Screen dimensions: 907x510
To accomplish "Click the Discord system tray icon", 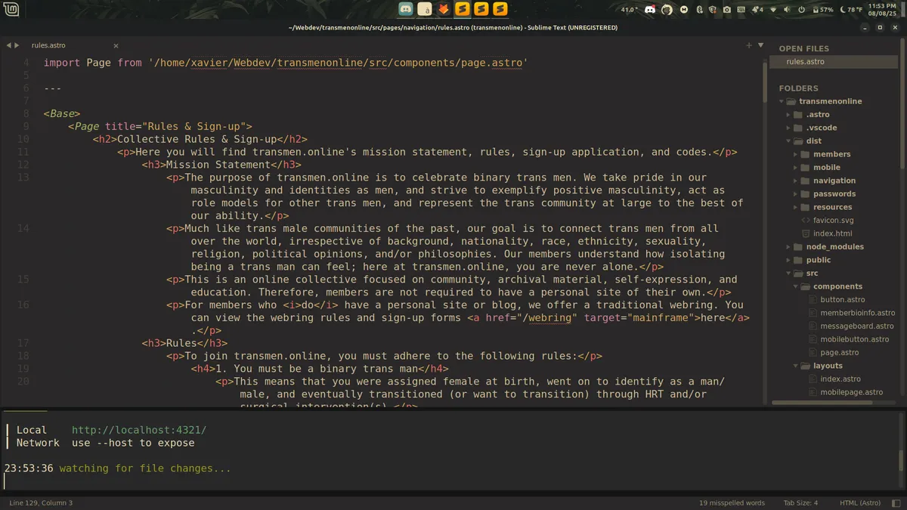I will click(x=650, y=10).
